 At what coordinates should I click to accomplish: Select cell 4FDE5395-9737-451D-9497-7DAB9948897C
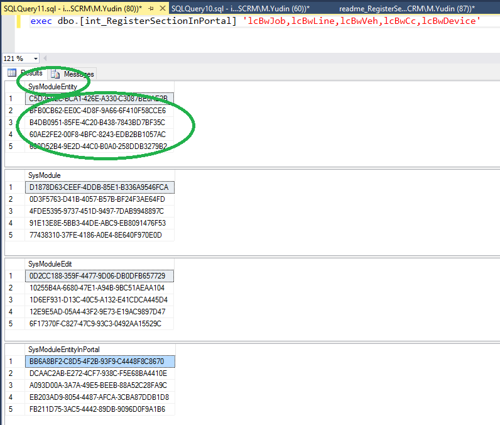coord(99,211)
